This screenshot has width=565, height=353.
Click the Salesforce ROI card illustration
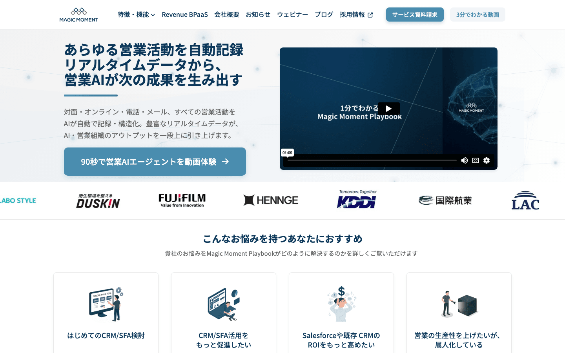pyautogui.click(x=341, y=304)
